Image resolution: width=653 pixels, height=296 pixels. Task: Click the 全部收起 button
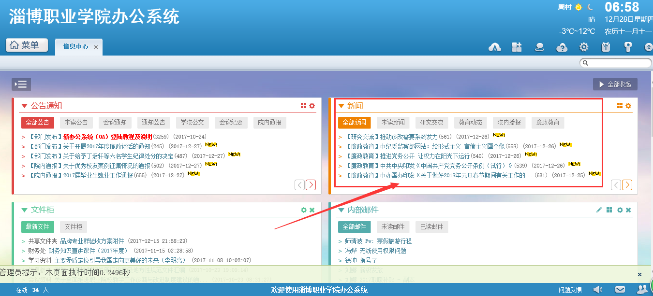click(x=615, y=84)
